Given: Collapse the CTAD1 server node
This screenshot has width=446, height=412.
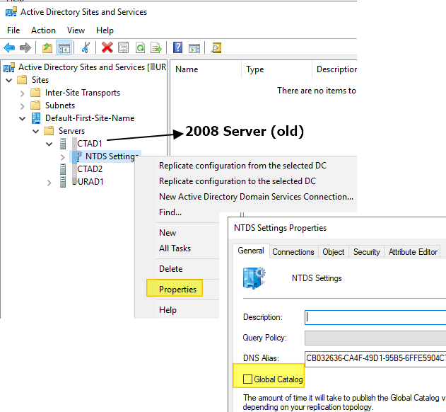Looking at the screenshot, I should coord(49,144).
